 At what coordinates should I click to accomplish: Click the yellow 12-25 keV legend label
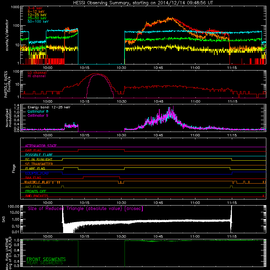click(37, 15)
